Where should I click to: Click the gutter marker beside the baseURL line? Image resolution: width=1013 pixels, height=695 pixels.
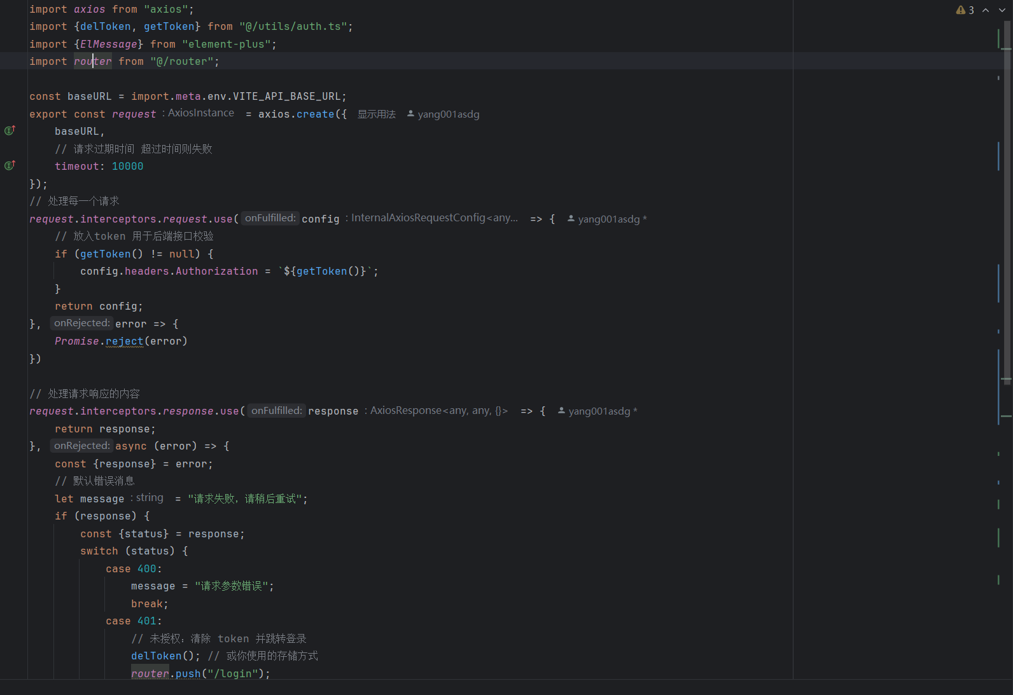point(10,130)
